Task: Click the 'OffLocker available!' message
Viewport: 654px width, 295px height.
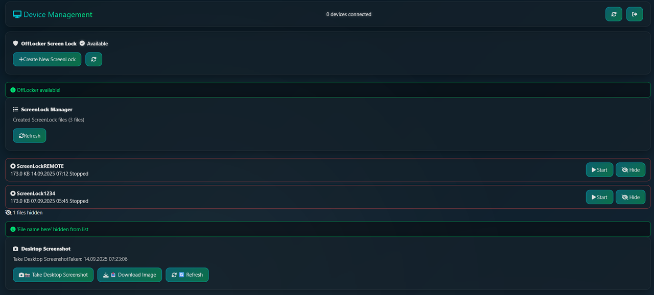Action: coord(39,90)
